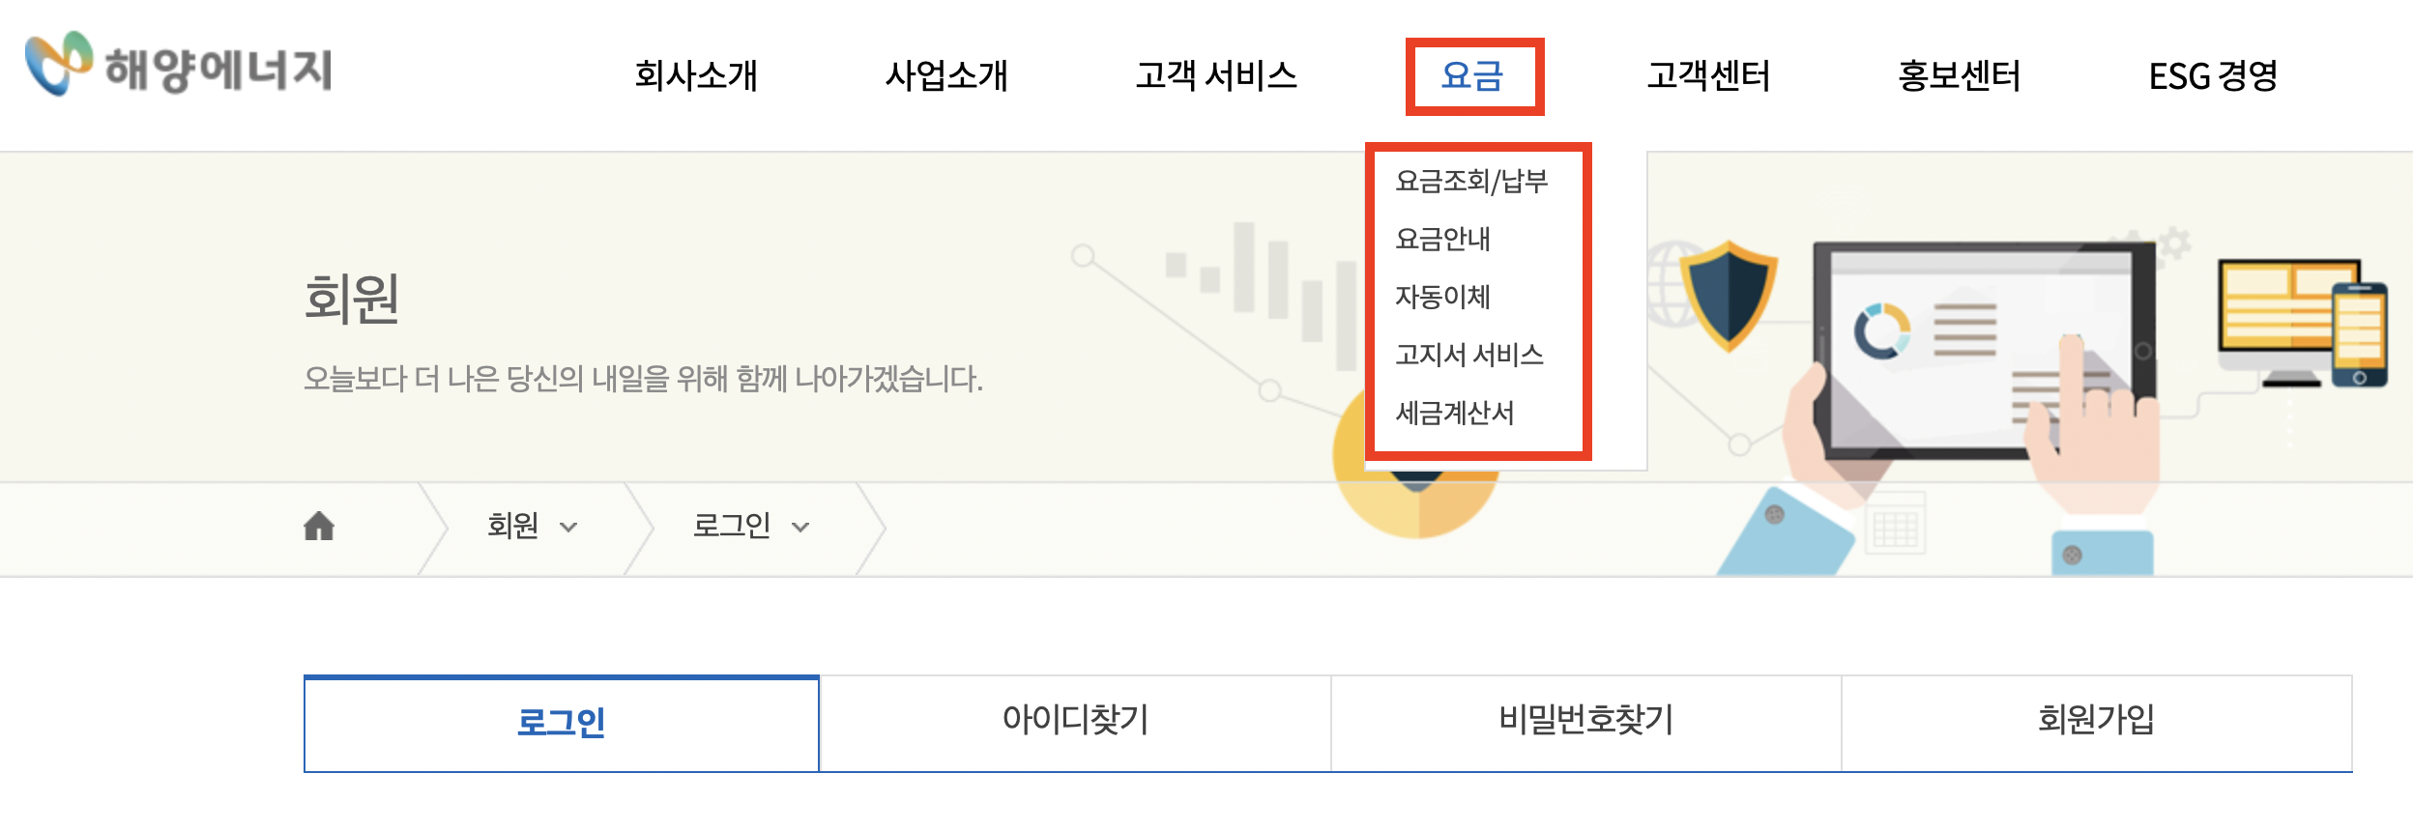The image size is (2413, 831).
Task: Expand the 로그인 breadcrumb dropdown
Action: pos(752,527)
